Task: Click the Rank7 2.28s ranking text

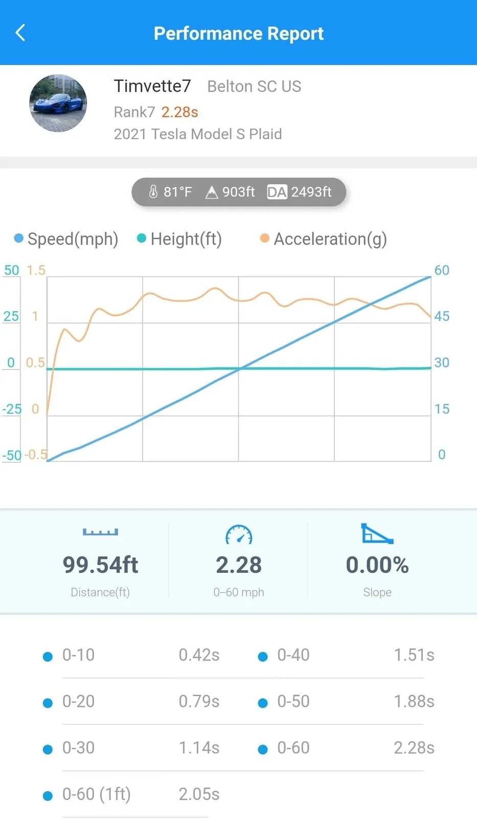Action: tap(156, 112)
